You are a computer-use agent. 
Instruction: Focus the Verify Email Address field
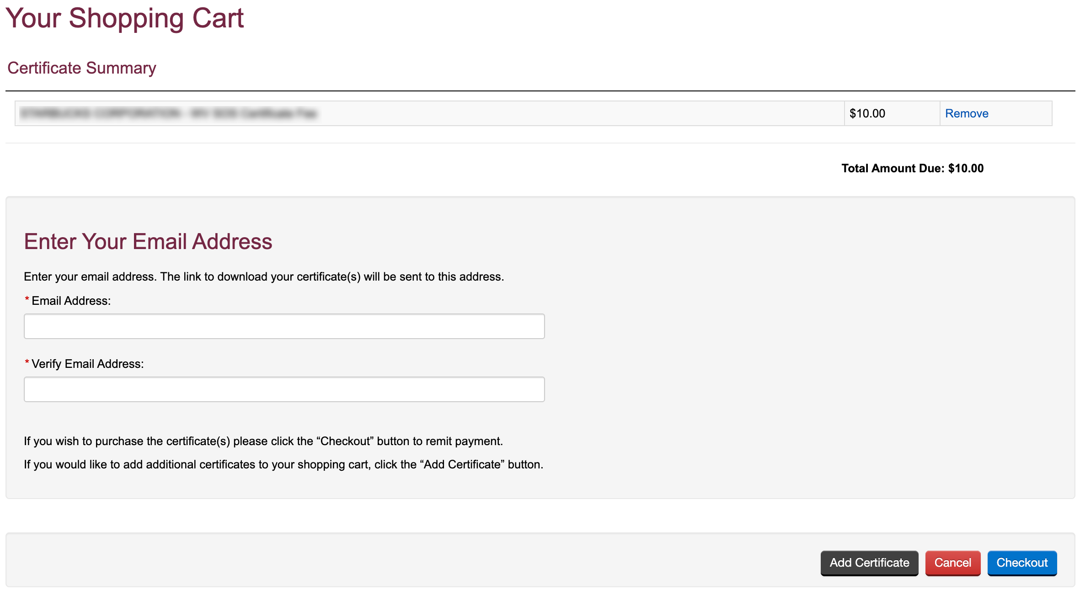[x=284, y=389]
